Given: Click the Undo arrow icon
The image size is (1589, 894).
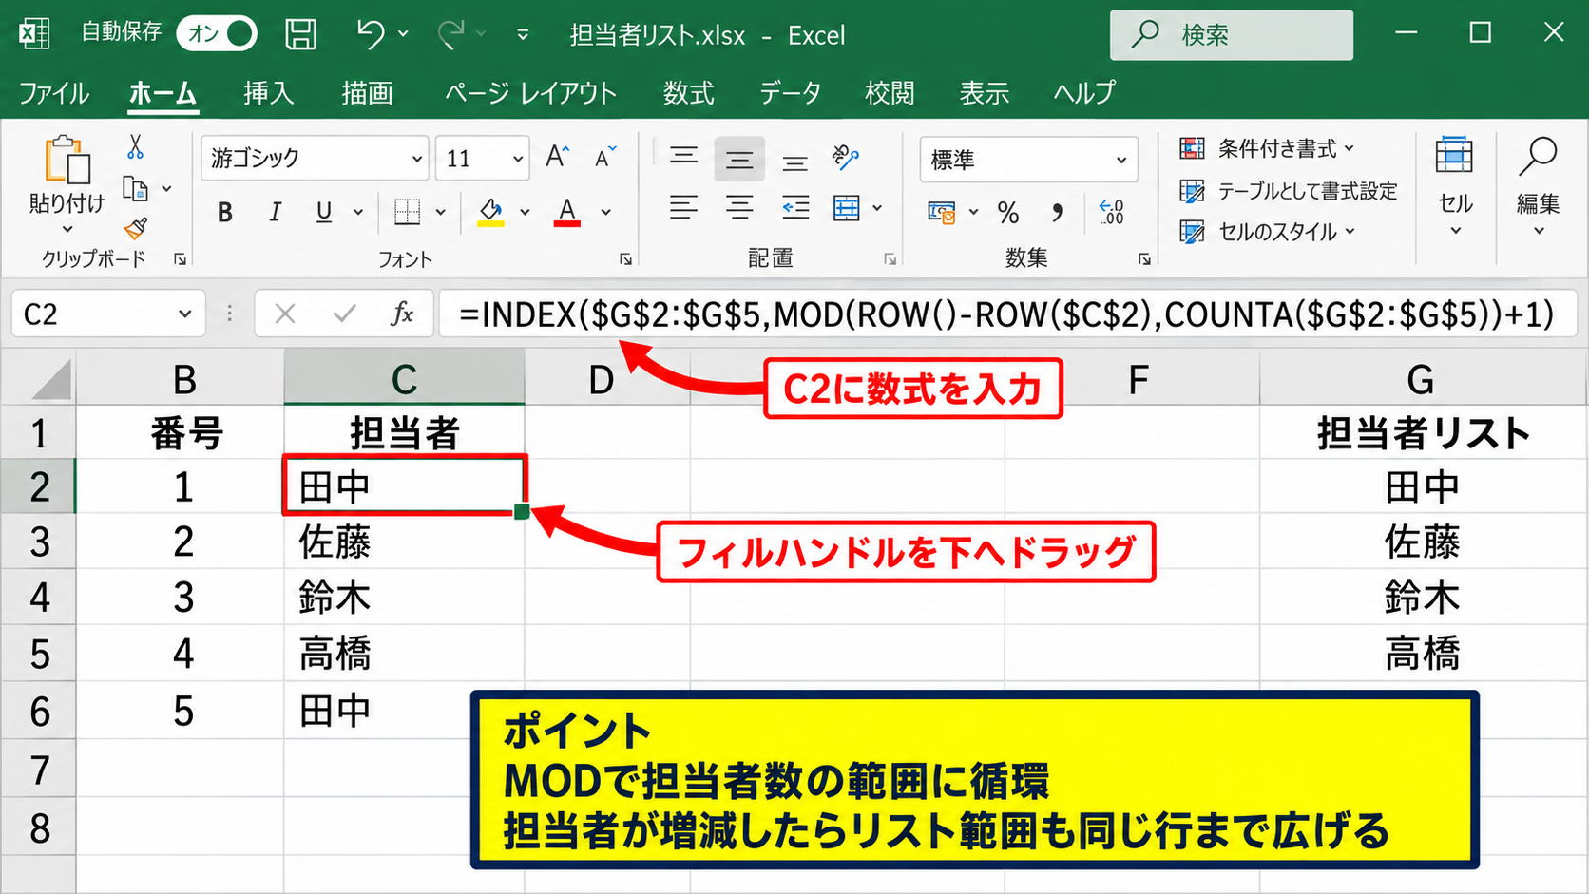Looking at the screenshot, I should click(x=370, y=34).
